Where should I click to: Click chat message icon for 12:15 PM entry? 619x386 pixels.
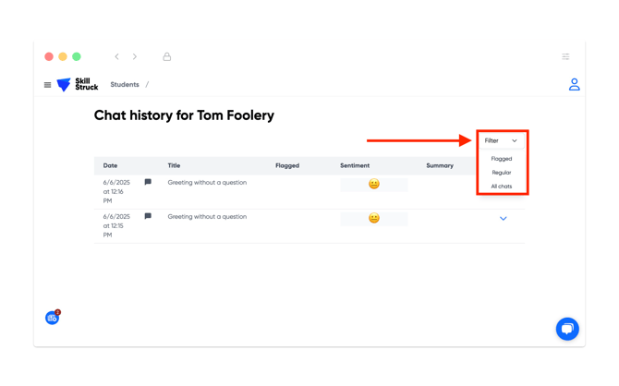click(148, 216)
